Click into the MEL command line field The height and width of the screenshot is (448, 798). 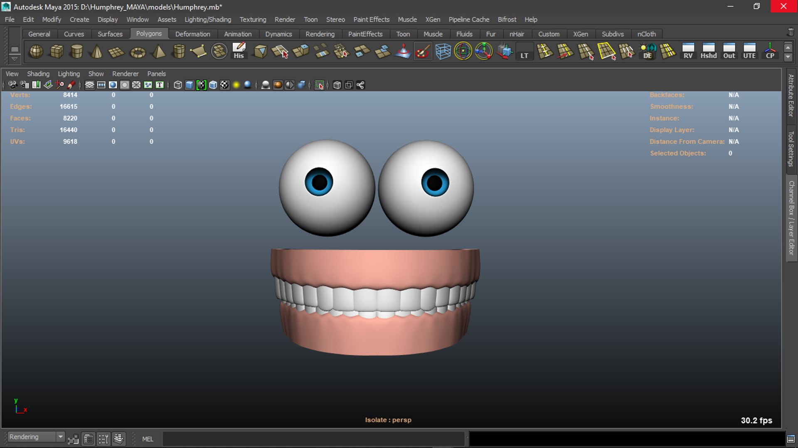313,439
